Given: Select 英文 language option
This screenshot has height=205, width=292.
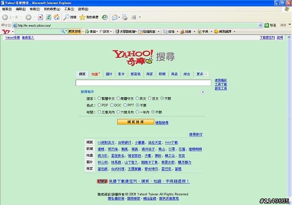Looking at the screenshot, I should coord(137,98).
